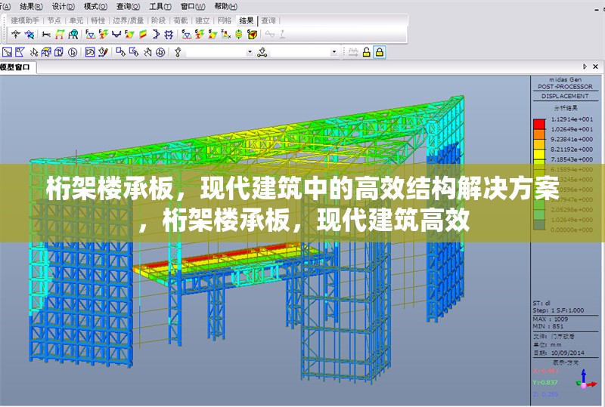Click the Select Plane icon with striped plane
The width and height of the screenshot is (605, 407).
pos(46,52)
